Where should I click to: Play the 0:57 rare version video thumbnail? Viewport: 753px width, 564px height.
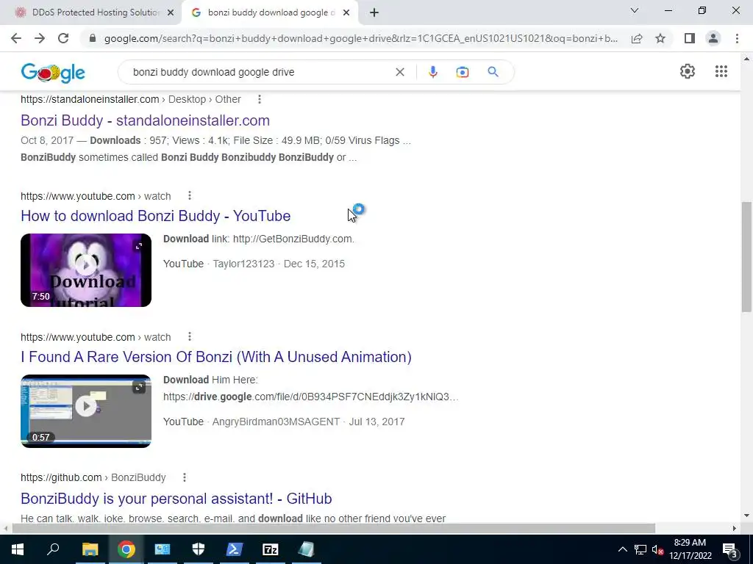pos(86,411)
